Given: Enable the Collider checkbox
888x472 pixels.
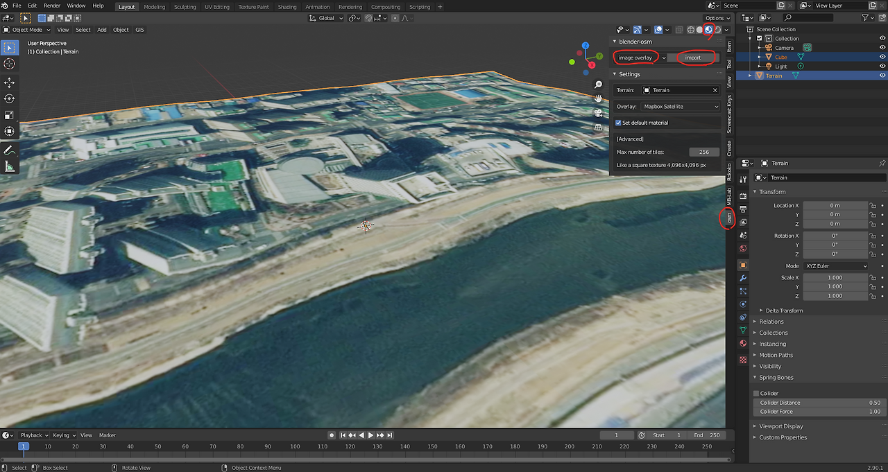Looking at the screenshot, I should click(x=756, y=394).
